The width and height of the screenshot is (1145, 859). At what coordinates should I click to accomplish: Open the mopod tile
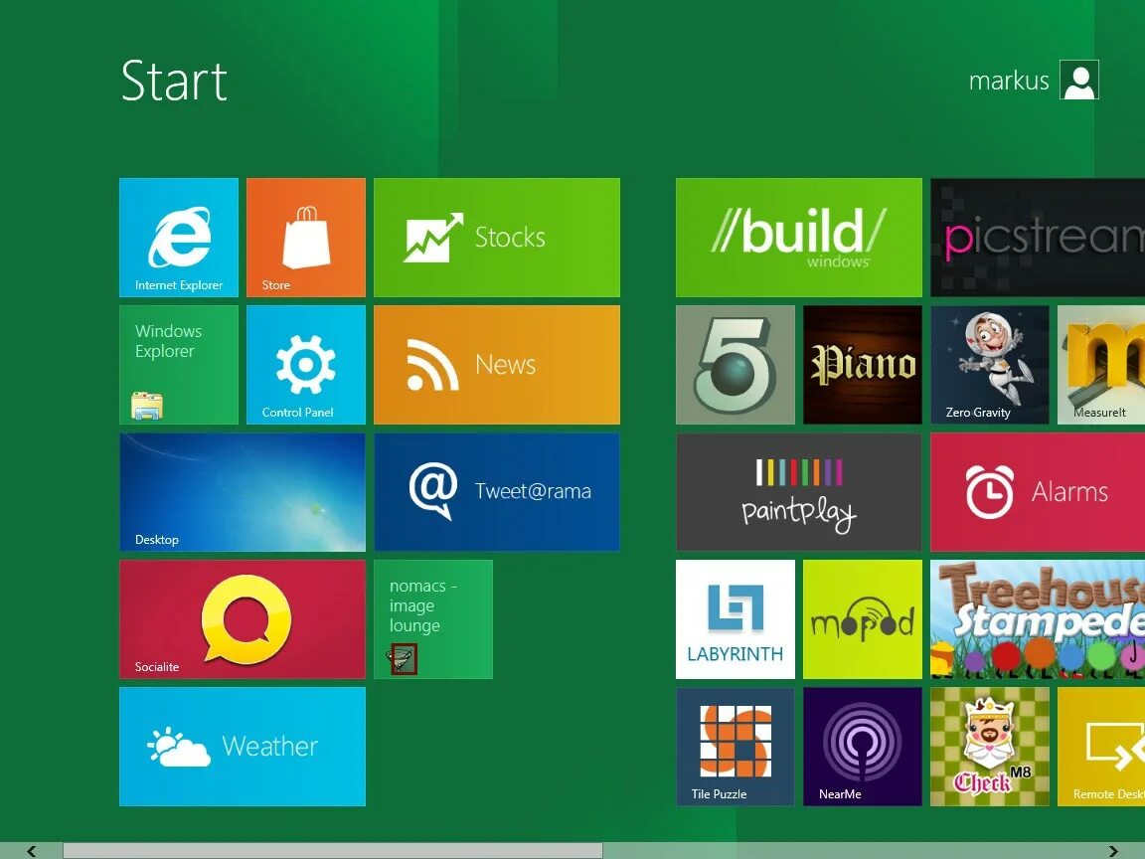863,619
